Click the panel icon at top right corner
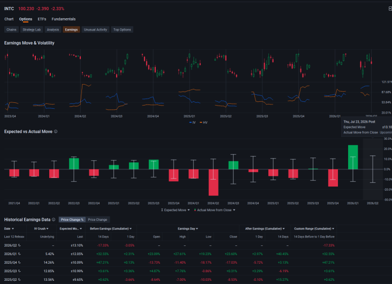Screen dimensions: 392x284 (390, 9)
